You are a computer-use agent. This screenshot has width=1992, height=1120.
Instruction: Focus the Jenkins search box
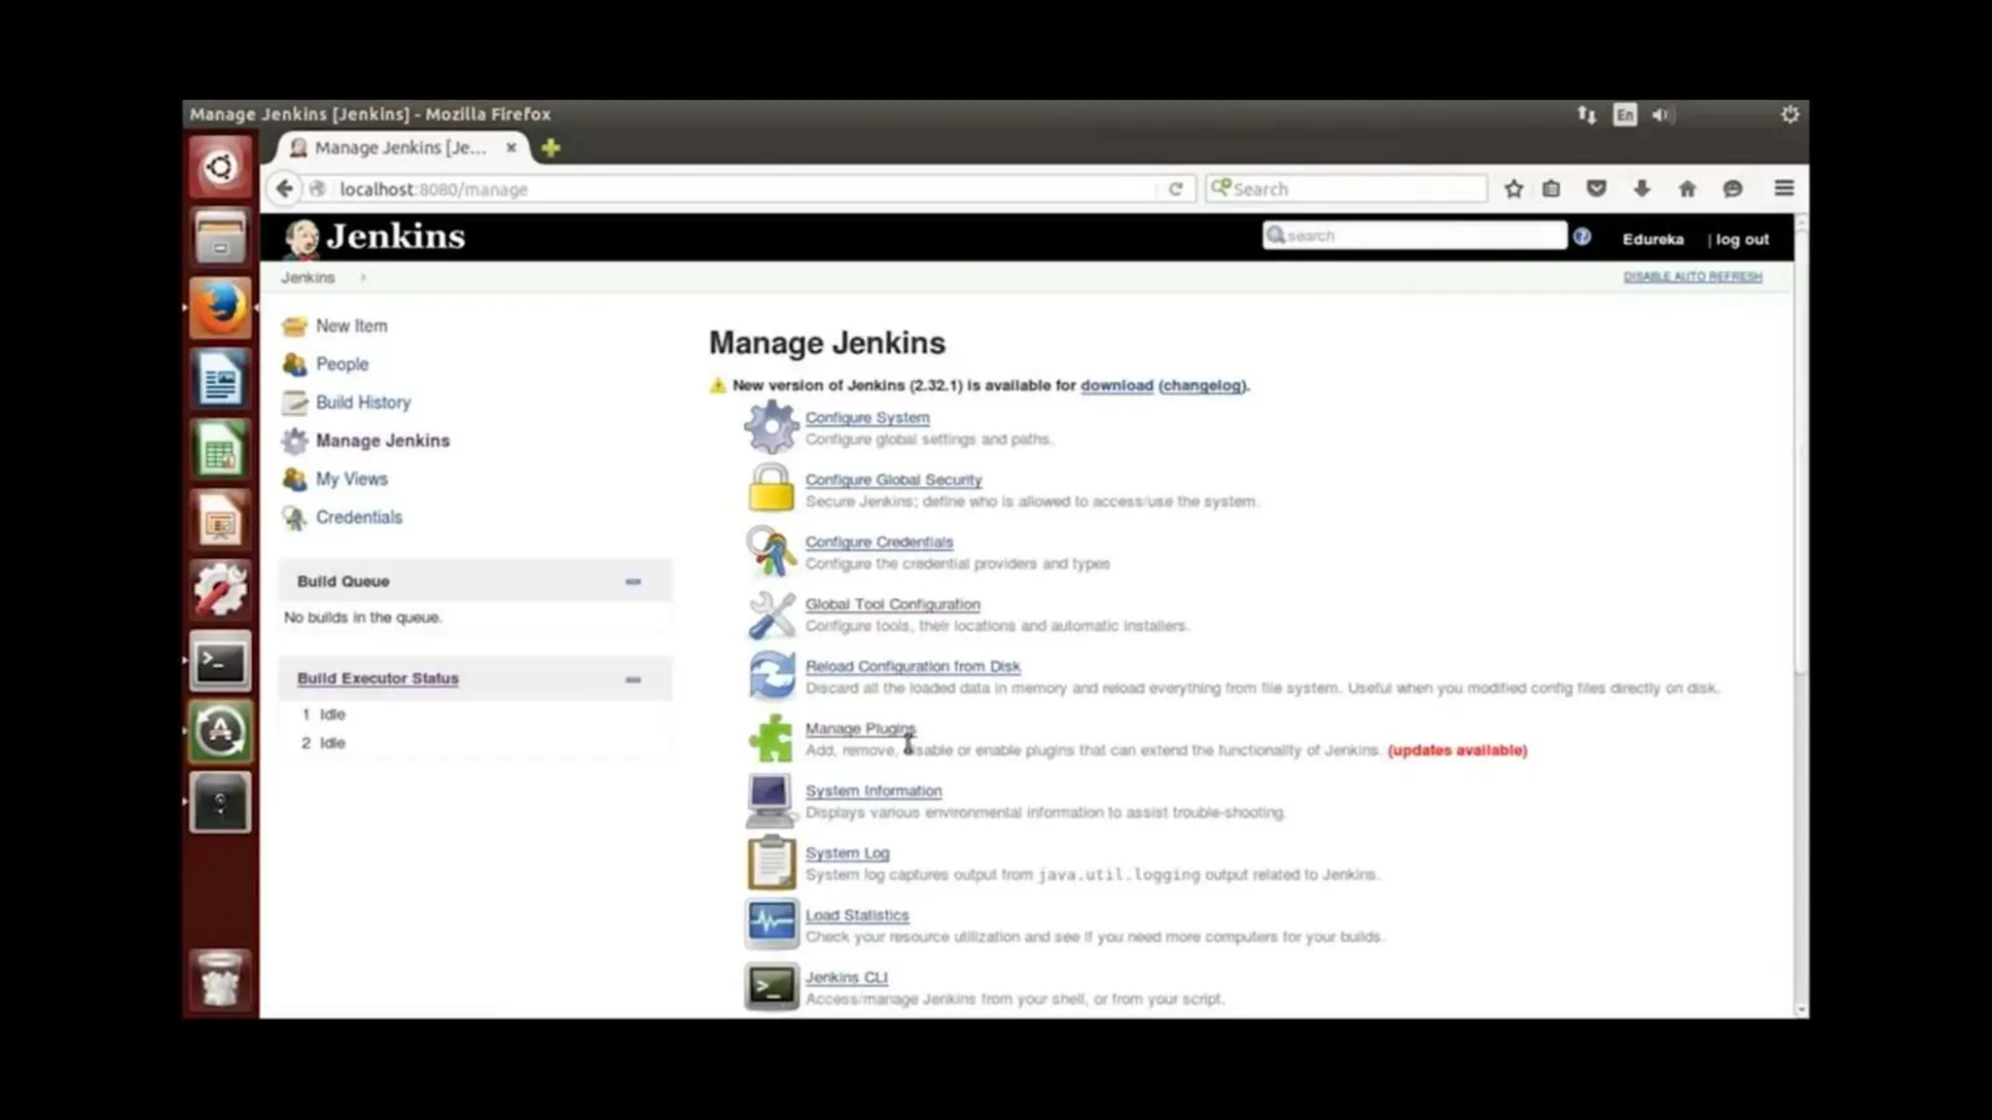point(1414,235)
